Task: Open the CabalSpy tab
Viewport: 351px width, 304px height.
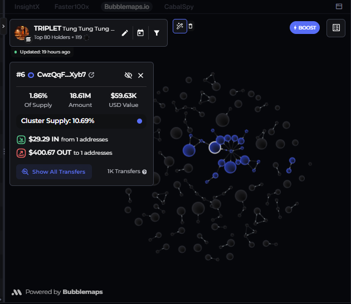Action: [x=179, y=7]
